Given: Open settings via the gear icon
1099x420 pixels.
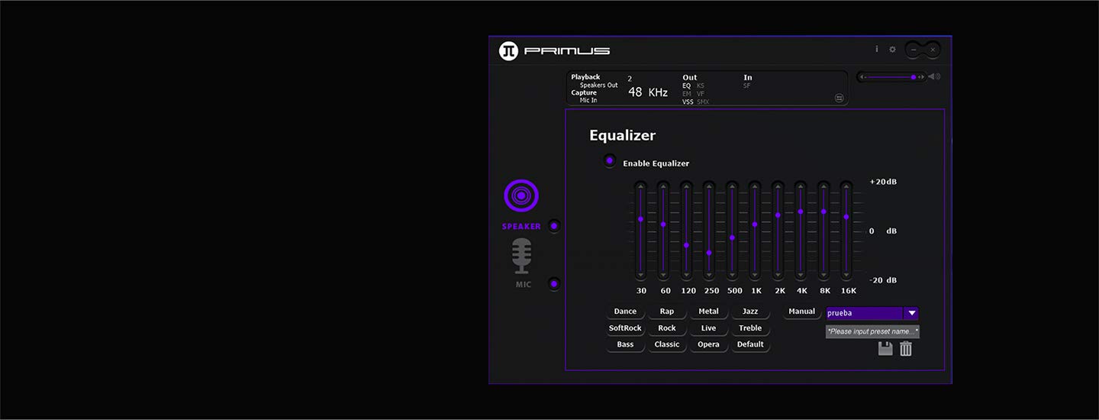Looking at the screenshot, I should tap(892, 50).
